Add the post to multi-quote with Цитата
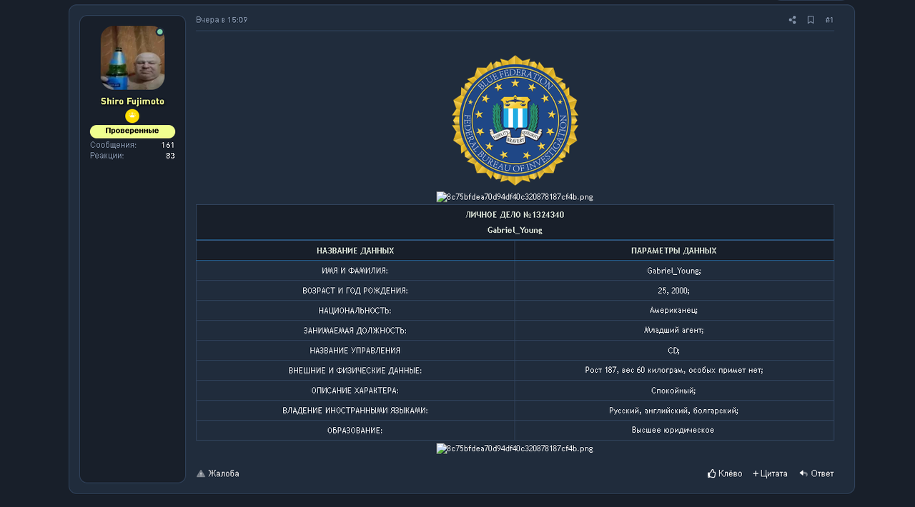This screenshot has width=915, height=507. 770,473
